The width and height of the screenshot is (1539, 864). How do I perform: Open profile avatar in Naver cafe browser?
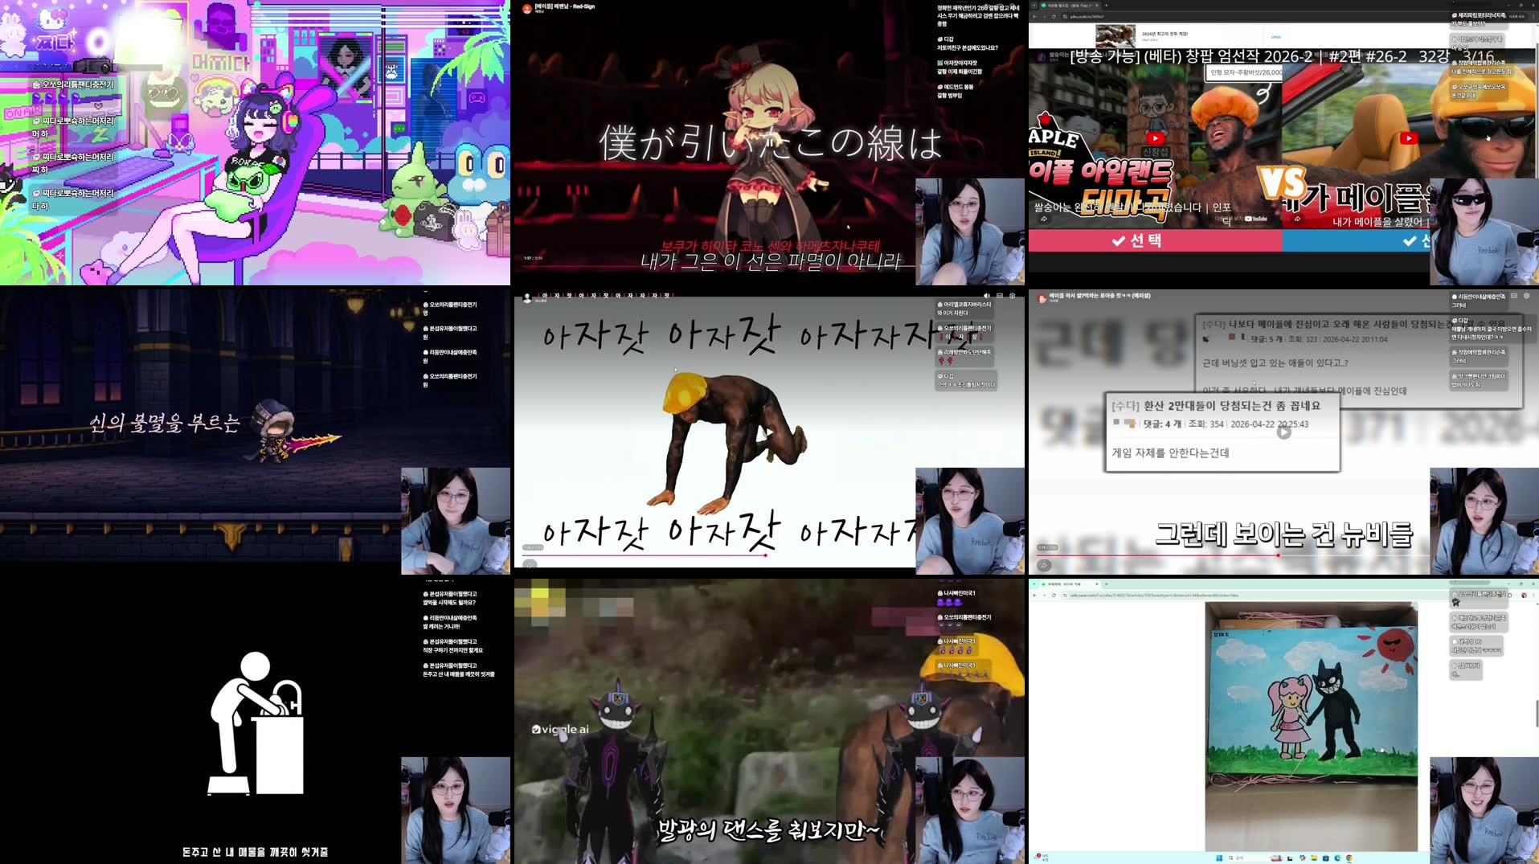click(1524, 595)
